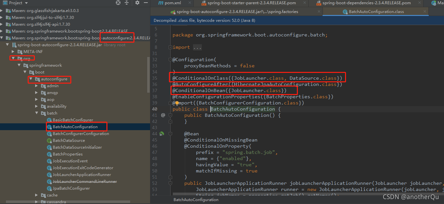Open spring-boot-dependencies-2.3.4.RELEASE.pom tab
The width and height of the screenshot is (444, 204).
pyautogui.click(x=366, y=3)
